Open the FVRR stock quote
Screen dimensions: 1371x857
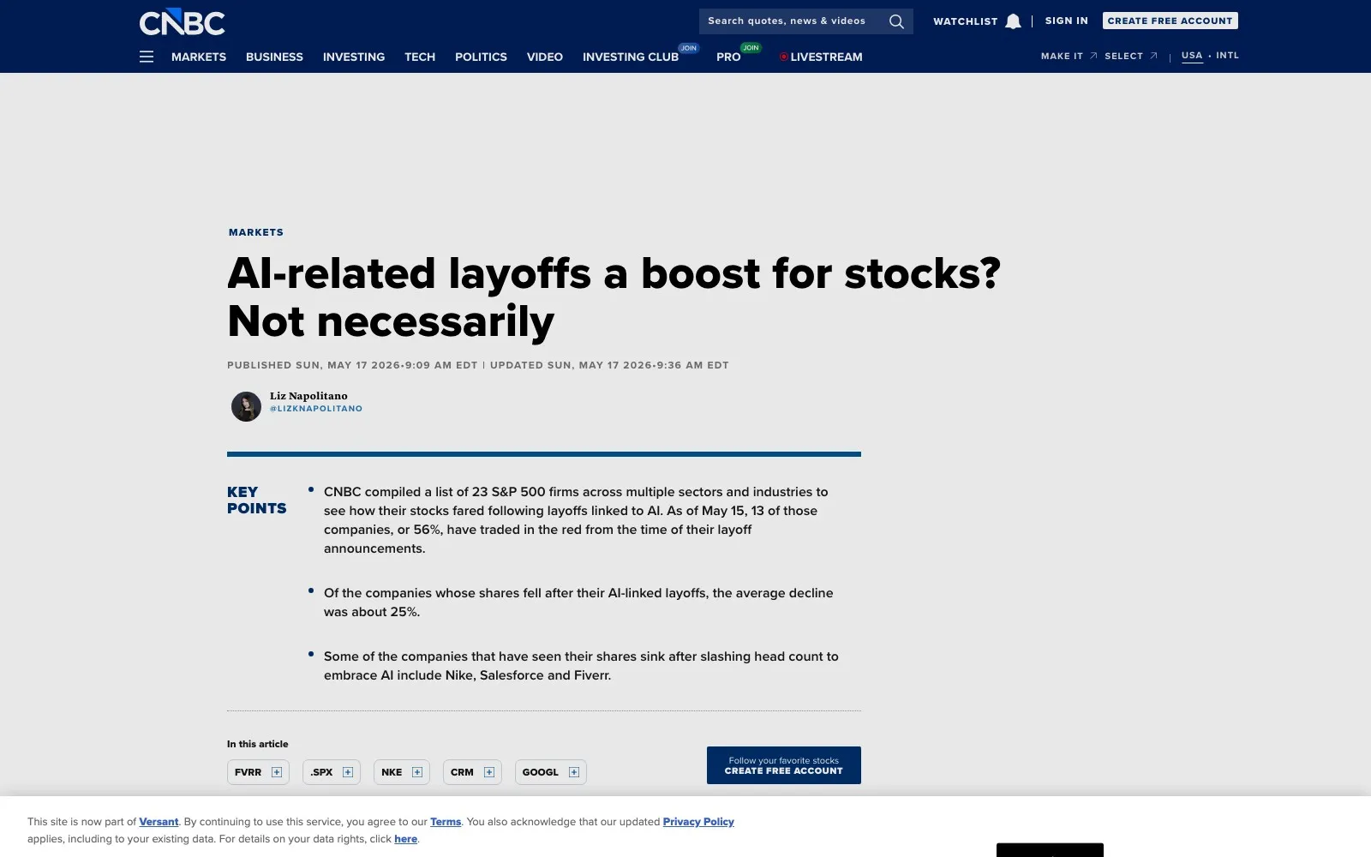click(x=248, y=772)
